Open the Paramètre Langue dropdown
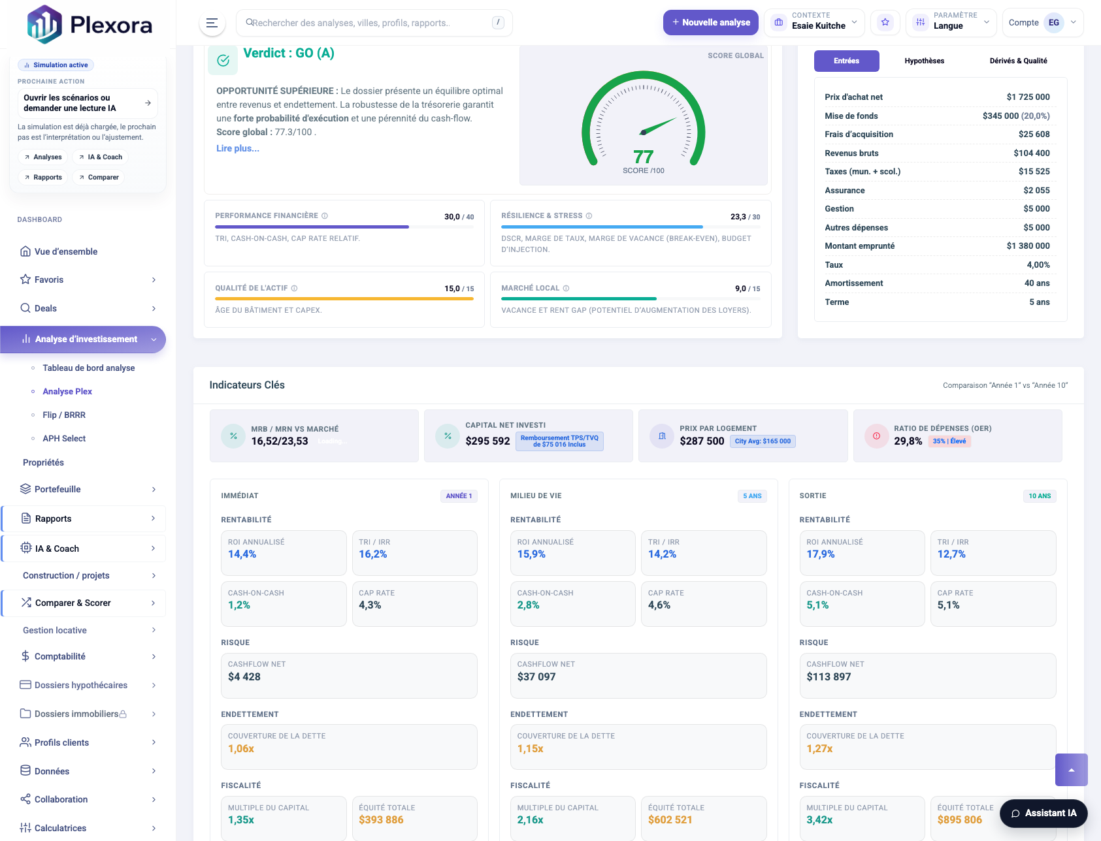The image size is (1101, 841). pos(951,23)
